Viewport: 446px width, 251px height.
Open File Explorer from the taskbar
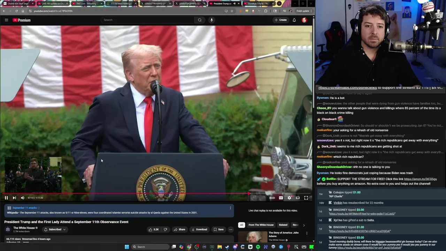click(220, 247)
